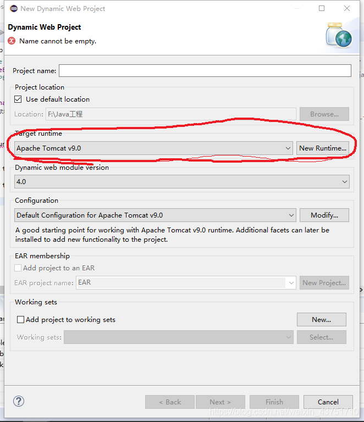Click the 'Project location' group label
364x422 pixels.
[40, 87]
